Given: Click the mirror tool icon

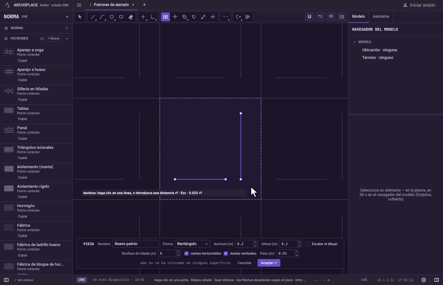Looking at the screenshot, I should (213, 17).
